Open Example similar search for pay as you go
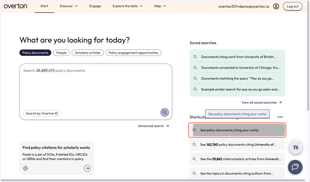This screenshot has width=310, height=182. (237, 89)
